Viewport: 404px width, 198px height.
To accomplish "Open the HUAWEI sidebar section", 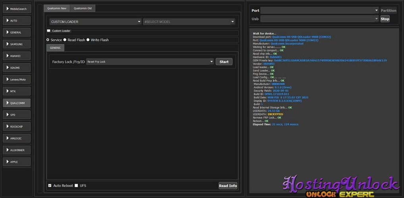I will [17, 56].
